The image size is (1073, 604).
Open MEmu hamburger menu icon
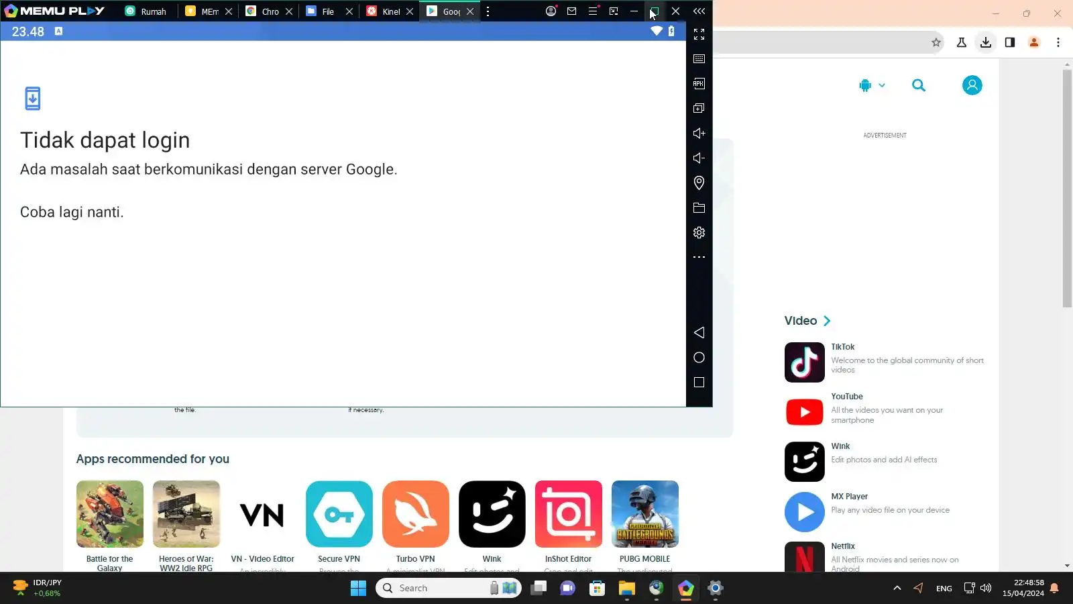click(593, 11)
